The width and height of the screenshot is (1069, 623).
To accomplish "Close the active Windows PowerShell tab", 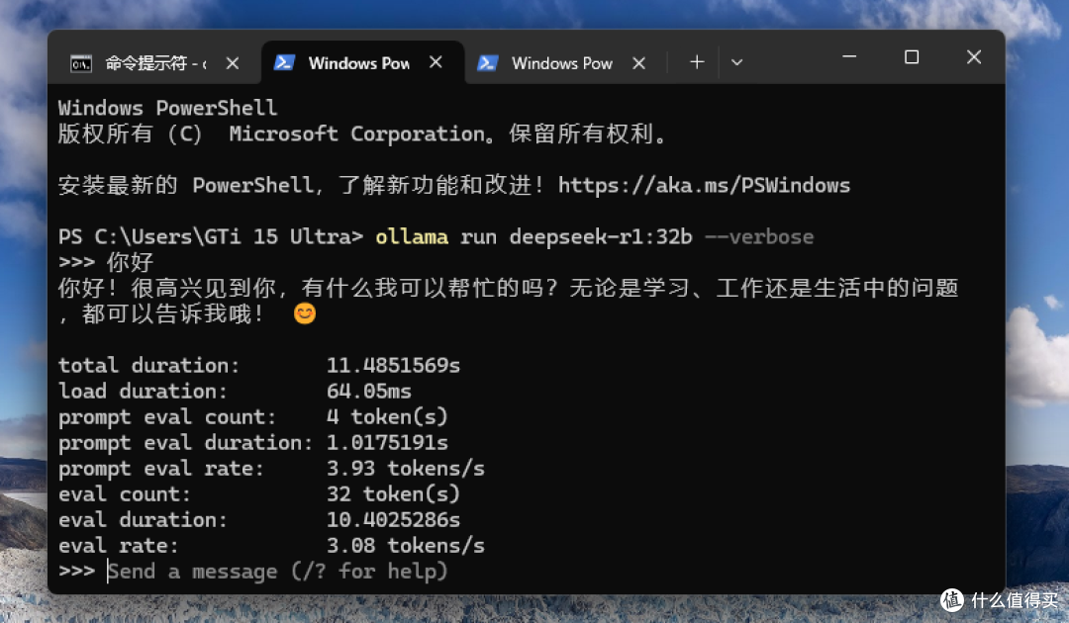I will pos(436,62).
